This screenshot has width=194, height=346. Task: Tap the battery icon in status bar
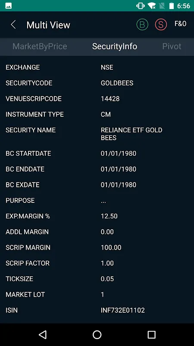tap(172, 6)
